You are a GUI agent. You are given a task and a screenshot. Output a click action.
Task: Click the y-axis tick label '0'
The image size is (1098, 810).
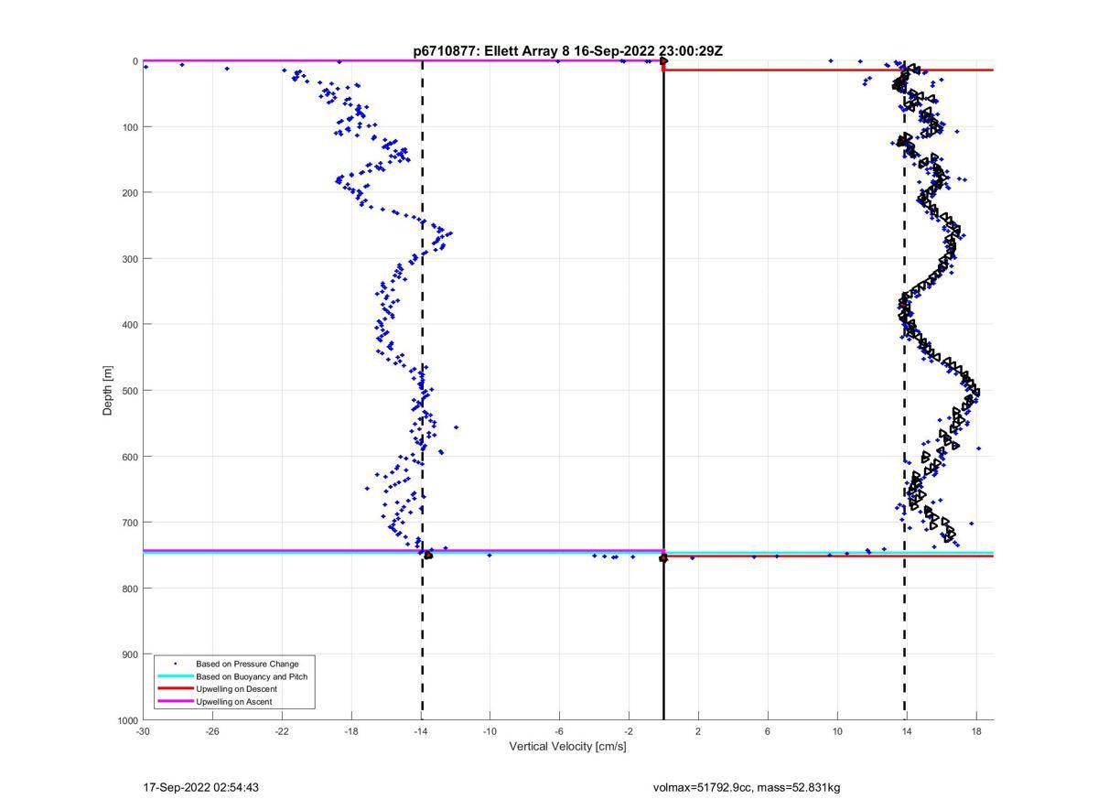[135, 61]
